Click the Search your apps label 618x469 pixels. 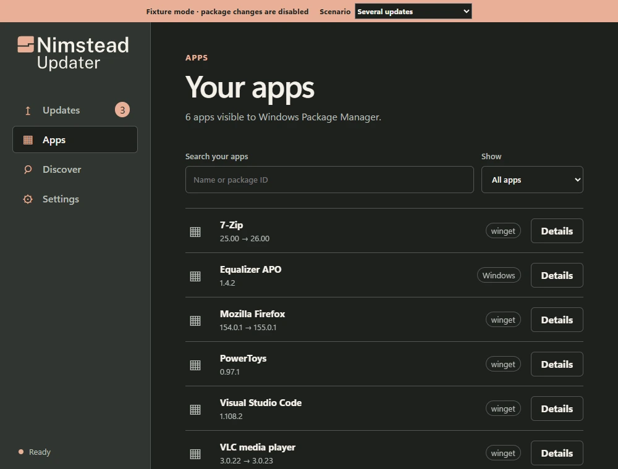[217, 157]
